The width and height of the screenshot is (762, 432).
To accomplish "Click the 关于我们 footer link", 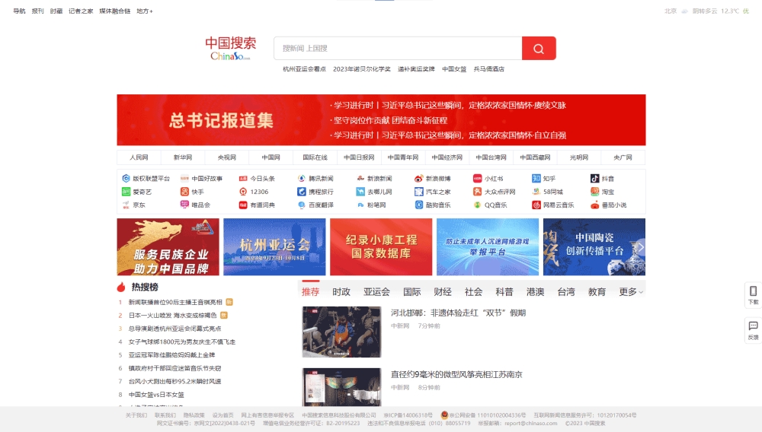I will click(136, 415).
